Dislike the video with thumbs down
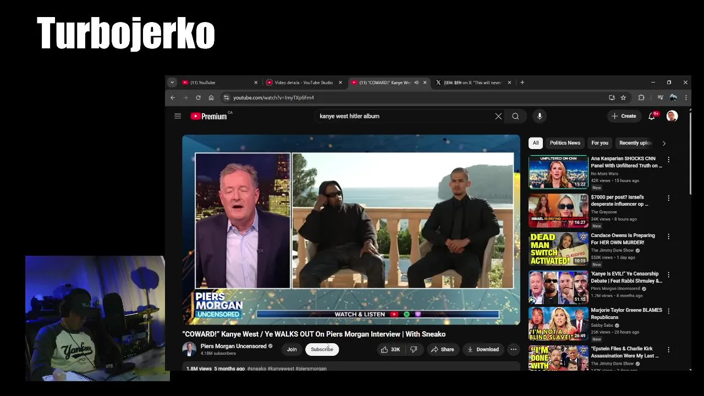 pos(414,349)
